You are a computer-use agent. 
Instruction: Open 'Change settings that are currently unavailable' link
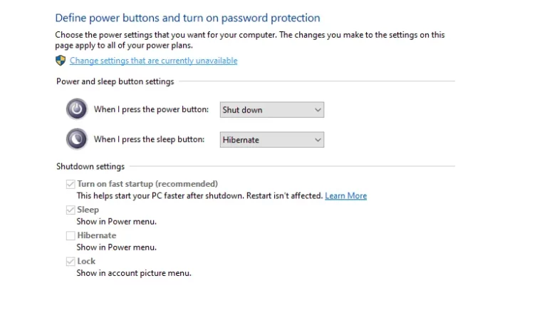(154, 61)
